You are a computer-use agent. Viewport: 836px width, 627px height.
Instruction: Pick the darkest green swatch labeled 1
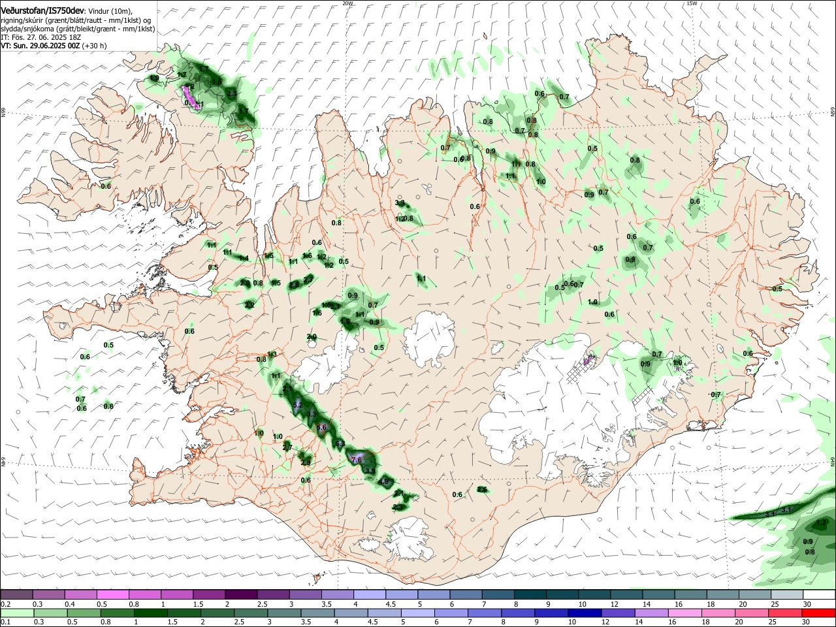(x=150, y=613)
